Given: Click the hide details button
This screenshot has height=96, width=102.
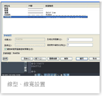Looking at the screenshot, I should tap(53, 59).
